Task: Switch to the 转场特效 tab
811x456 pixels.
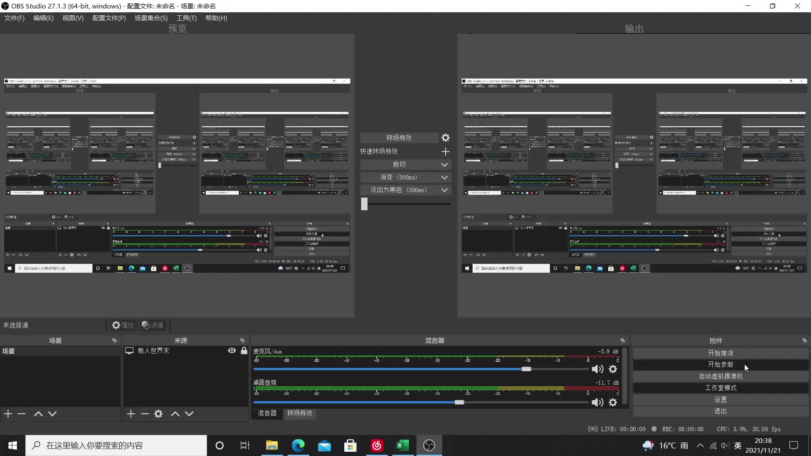Action: pos(299,414)
